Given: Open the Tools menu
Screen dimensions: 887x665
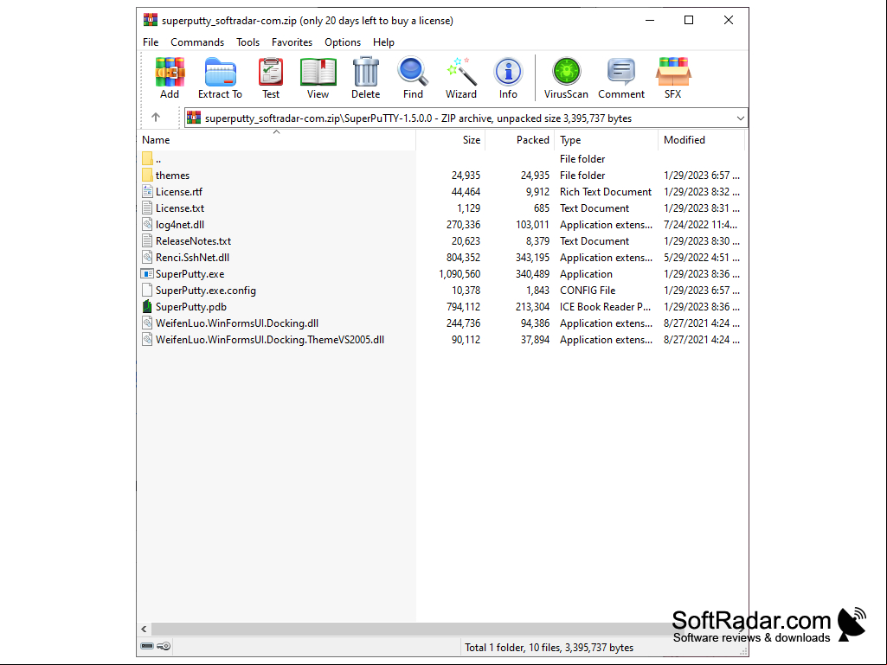Looking at the screenshot, I should click(x=247, y=42).
